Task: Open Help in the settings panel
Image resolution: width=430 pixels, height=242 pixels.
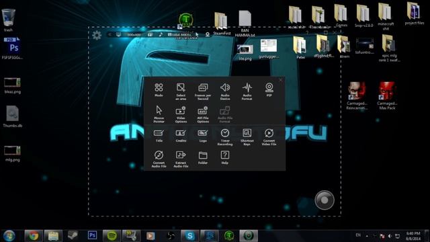Action: 225,158
